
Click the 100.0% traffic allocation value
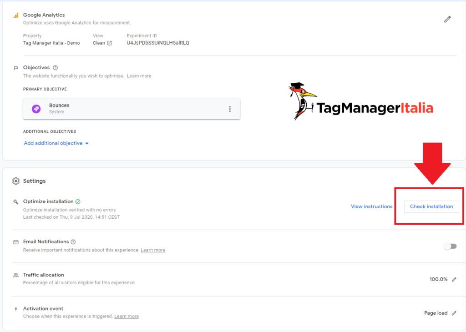point(438,279)
